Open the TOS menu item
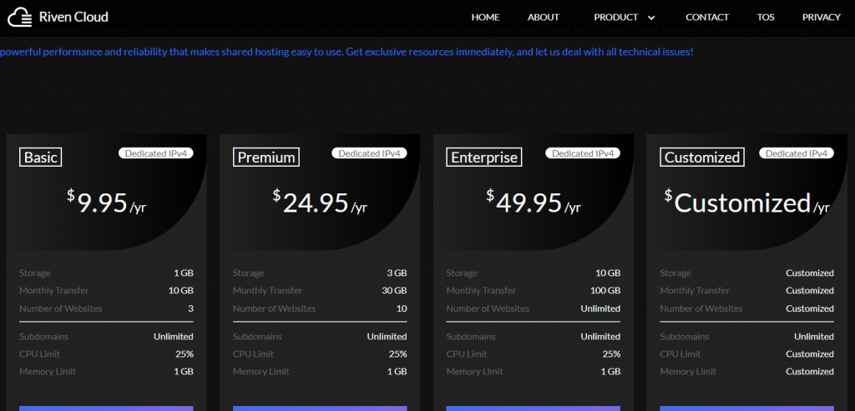This screenshot has height=411, width=855. point(766,17)
